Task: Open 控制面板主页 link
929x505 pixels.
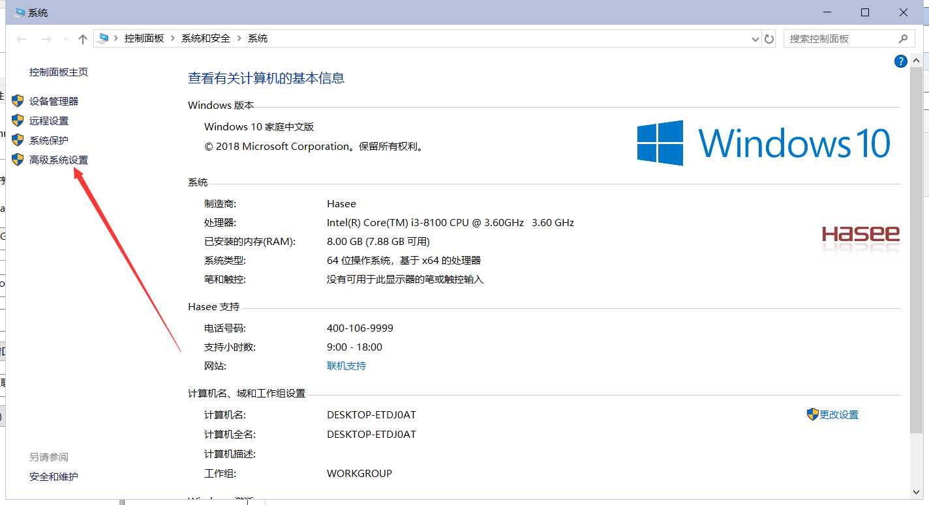Action: [x=59, y=72]
